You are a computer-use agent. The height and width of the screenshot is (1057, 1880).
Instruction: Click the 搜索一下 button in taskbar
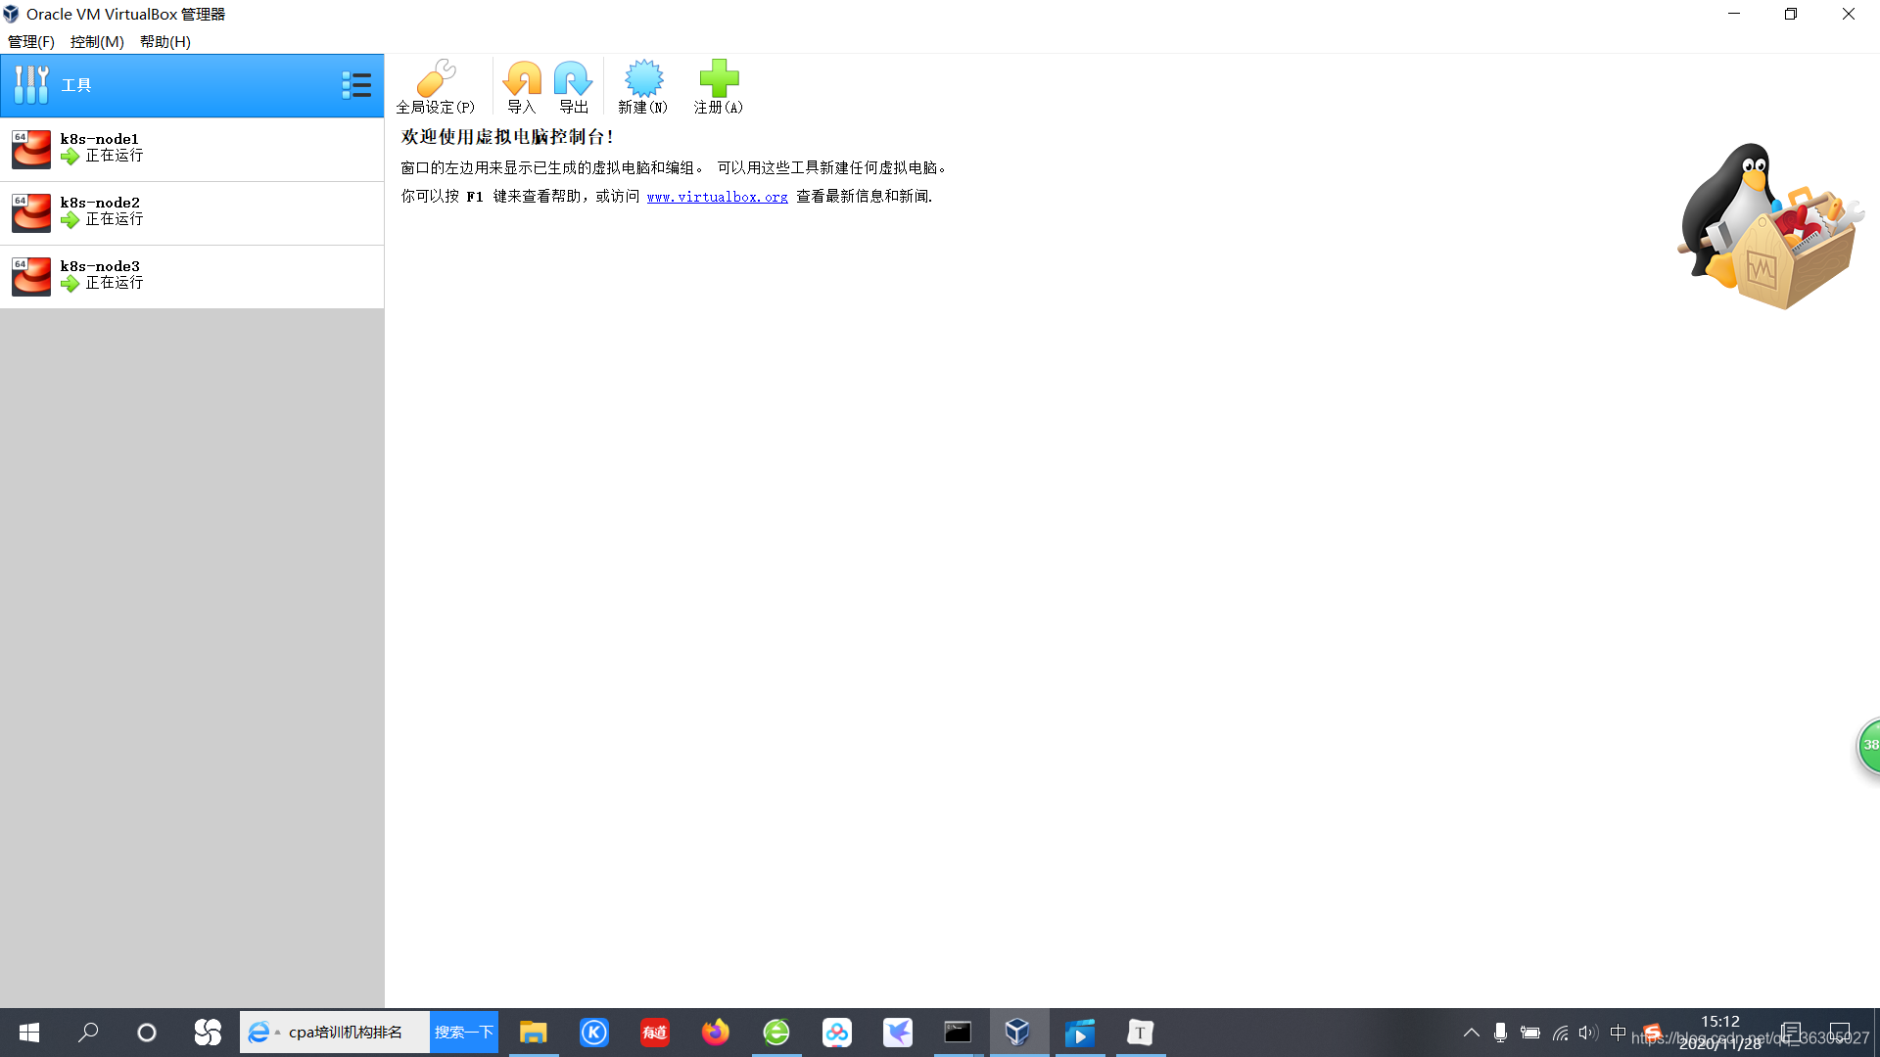pyautogui.click(x=464, y=1033)
